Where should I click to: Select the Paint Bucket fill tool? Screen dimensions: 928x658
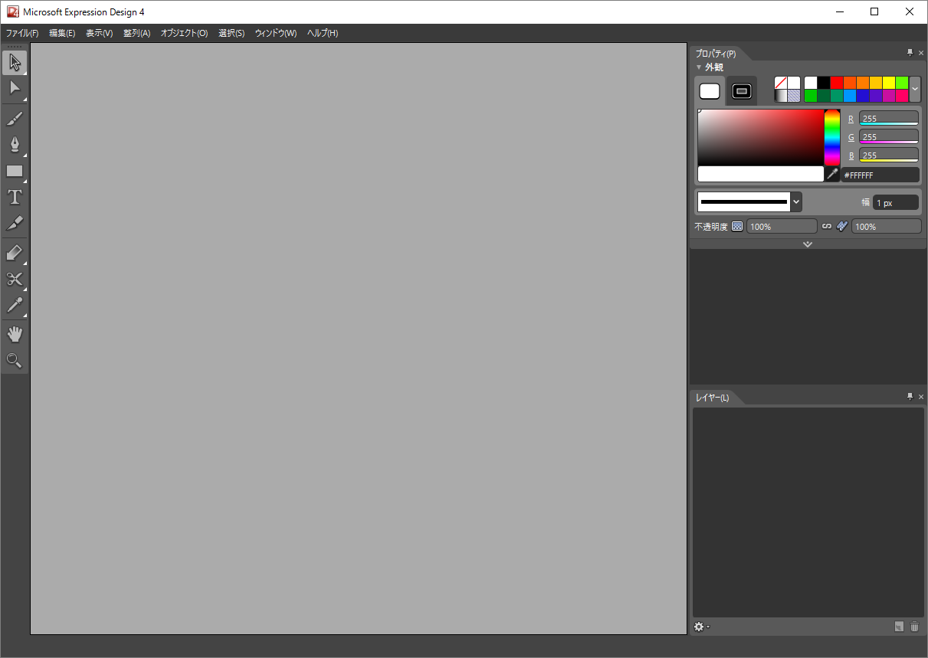point(15,253)
